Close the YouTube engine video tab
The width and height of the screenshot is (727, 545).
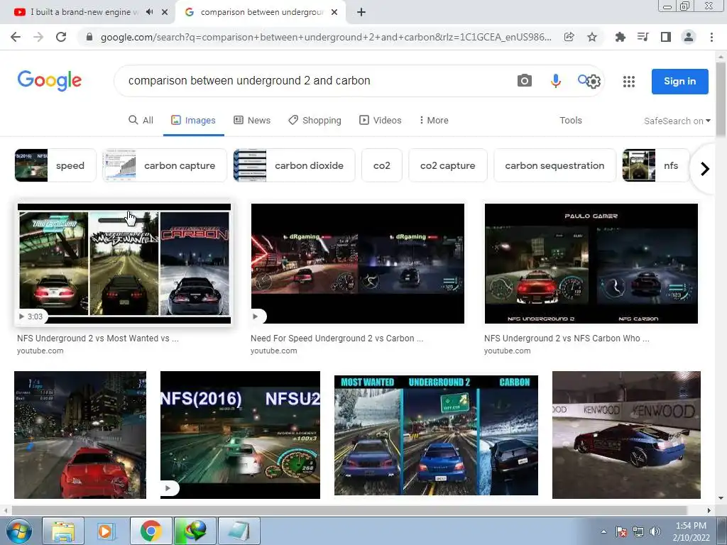[x=165, y=12]
